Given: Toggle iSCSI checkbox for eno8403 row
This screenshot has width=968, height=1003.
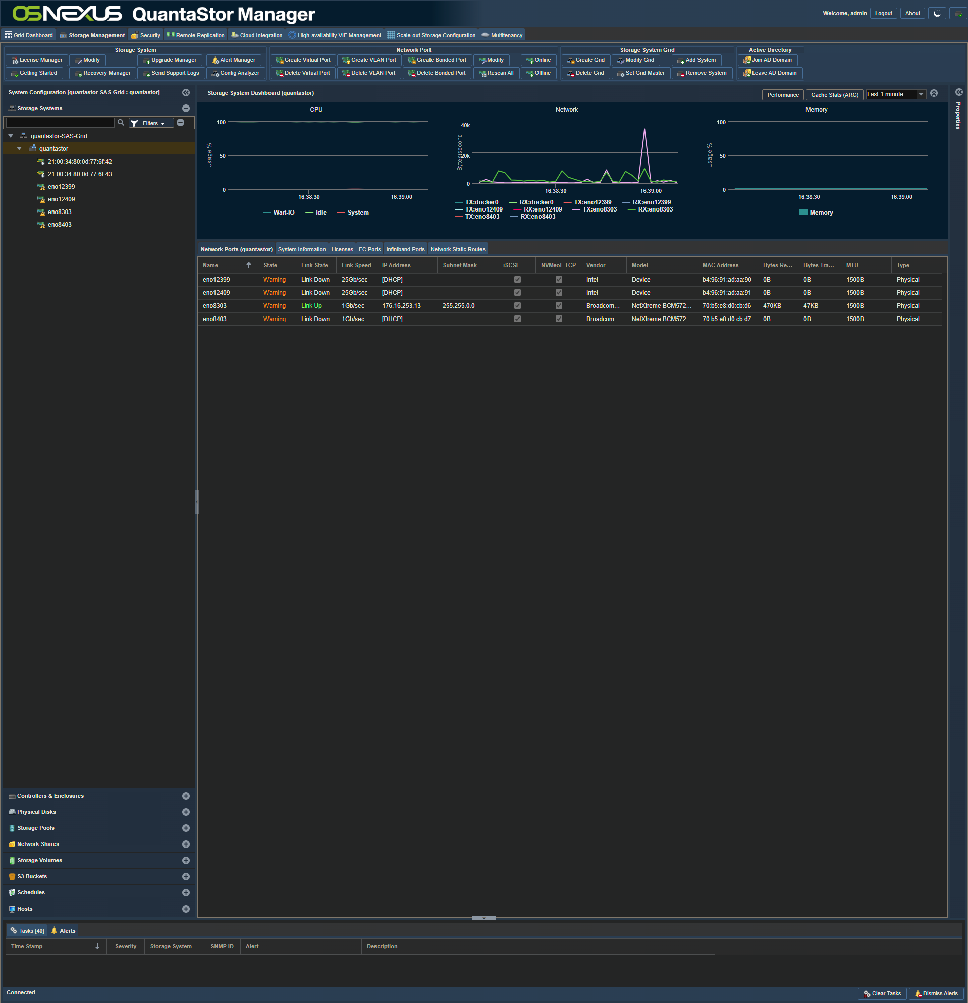Looking at the screenshot, I should pyautogui.click(x=517, y=319).
